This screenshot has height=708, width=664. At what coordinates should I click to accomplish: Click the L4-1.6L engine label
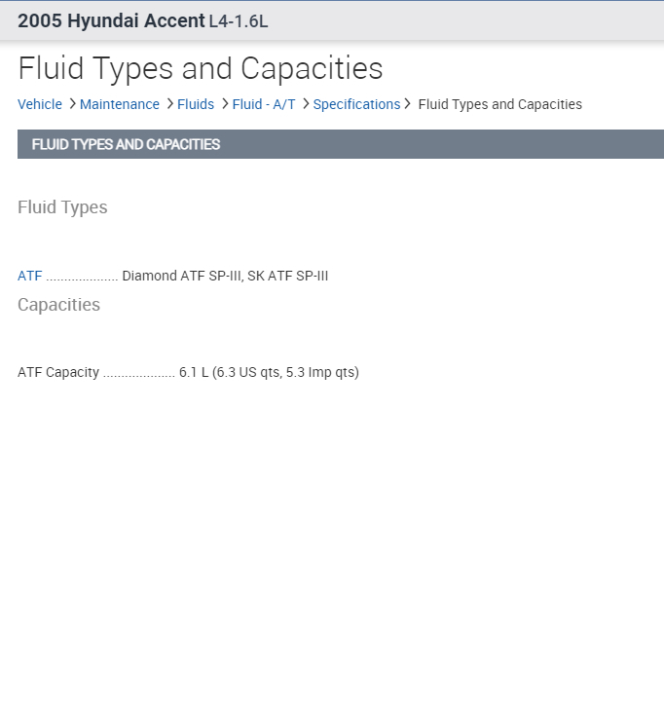(x=239, y=21)
